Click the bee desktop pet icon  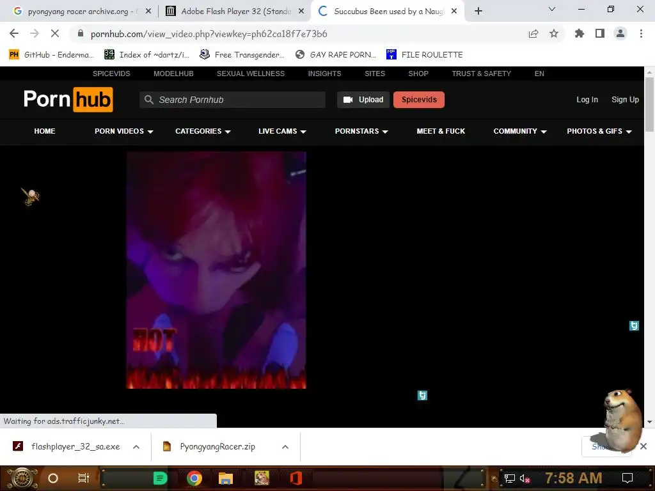point(30,197)
